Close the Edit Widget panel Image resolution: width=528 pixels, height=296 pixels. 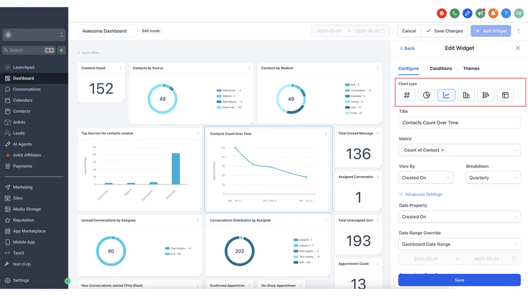tap(518, 48)
